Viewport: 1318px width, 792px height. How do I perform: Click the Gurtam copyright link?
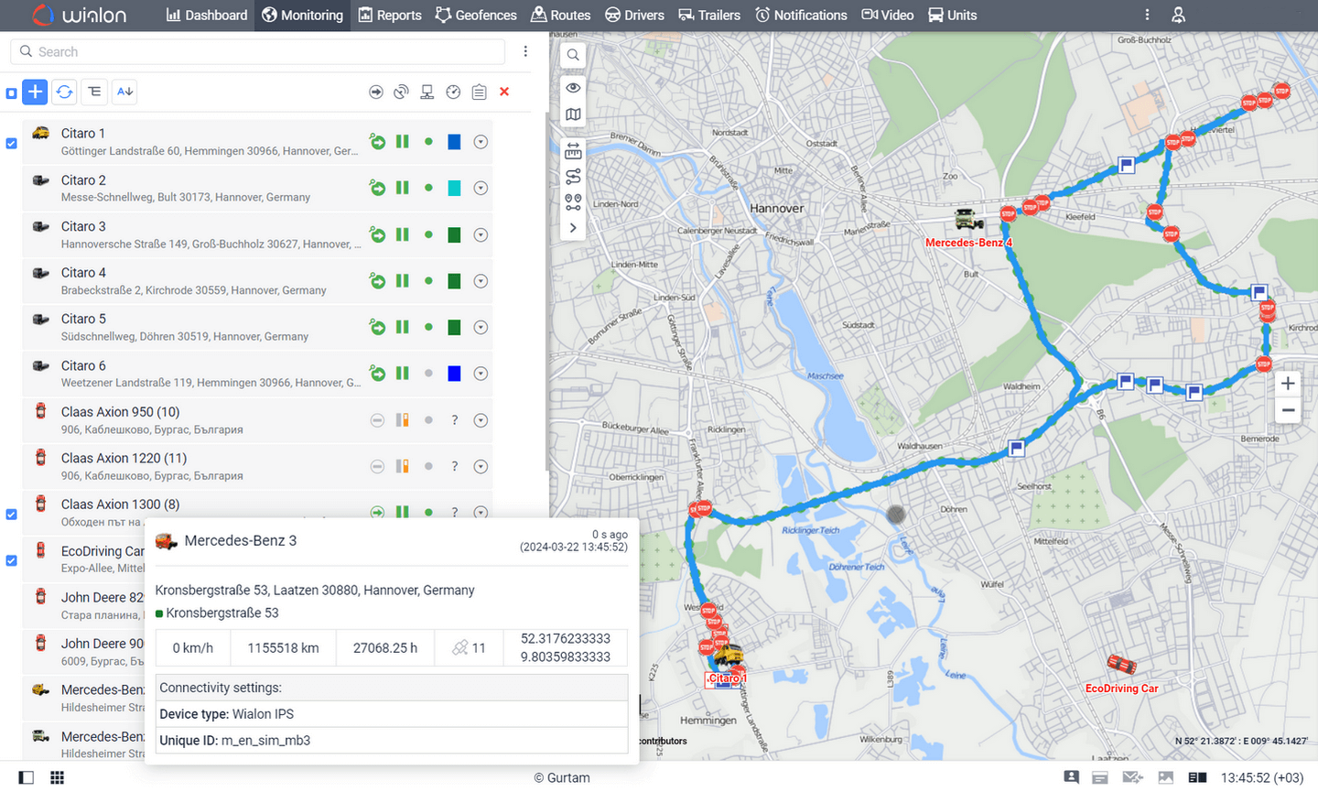[x=561, y=777]
